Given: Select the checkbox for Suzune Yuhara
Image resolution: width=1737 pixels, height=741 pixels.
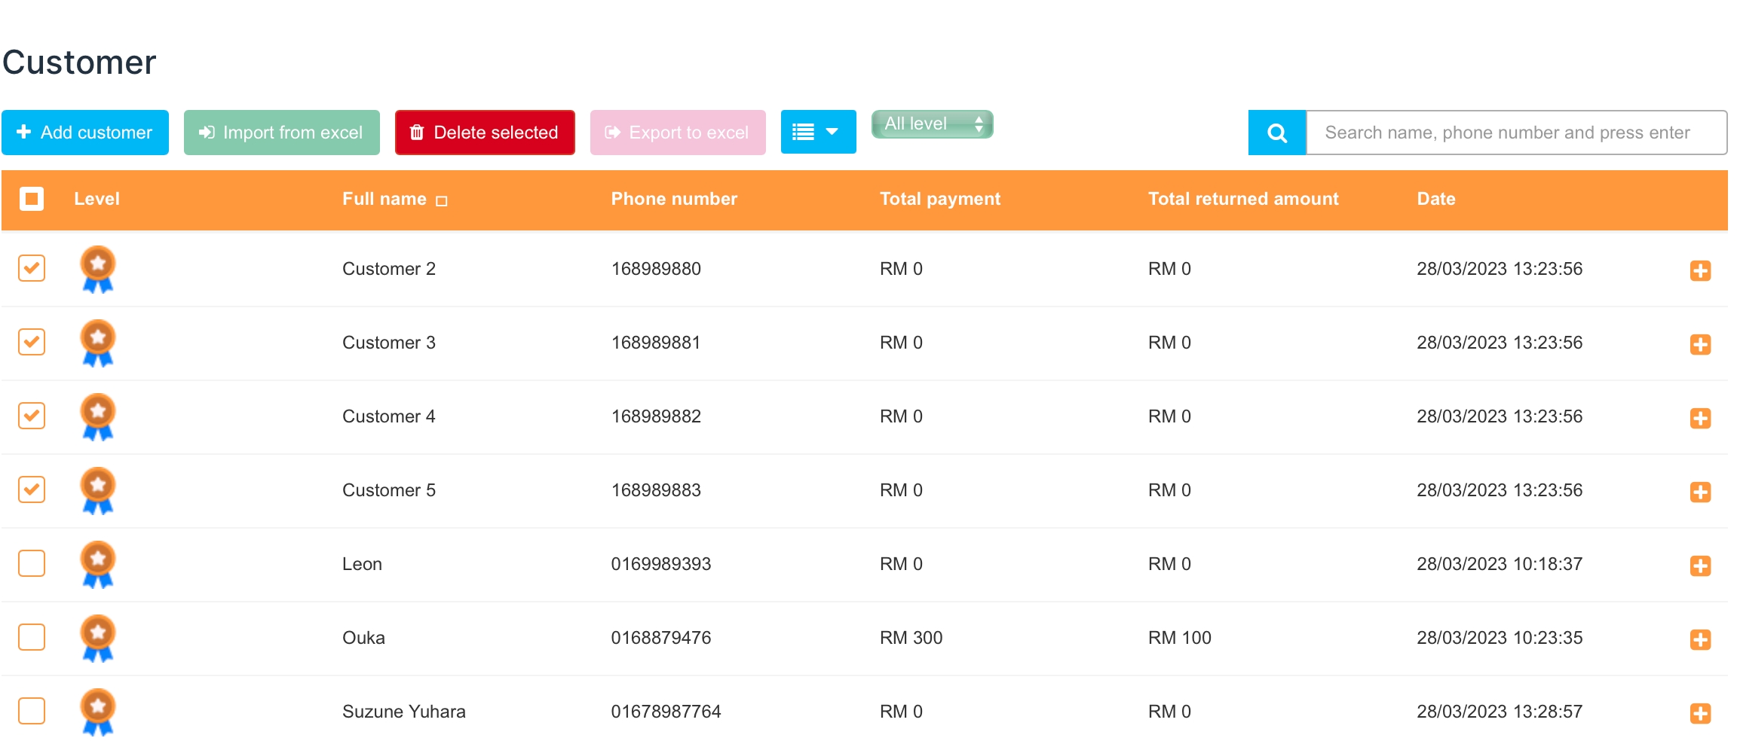Looking at the screenshot, I should pyautogui.click(x=32, y=711).
